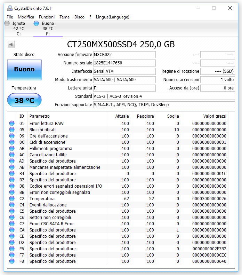This screenshot has height=275, width=242.
Task: Select the Temperatura parameter row text
Action: coord(42,198)
